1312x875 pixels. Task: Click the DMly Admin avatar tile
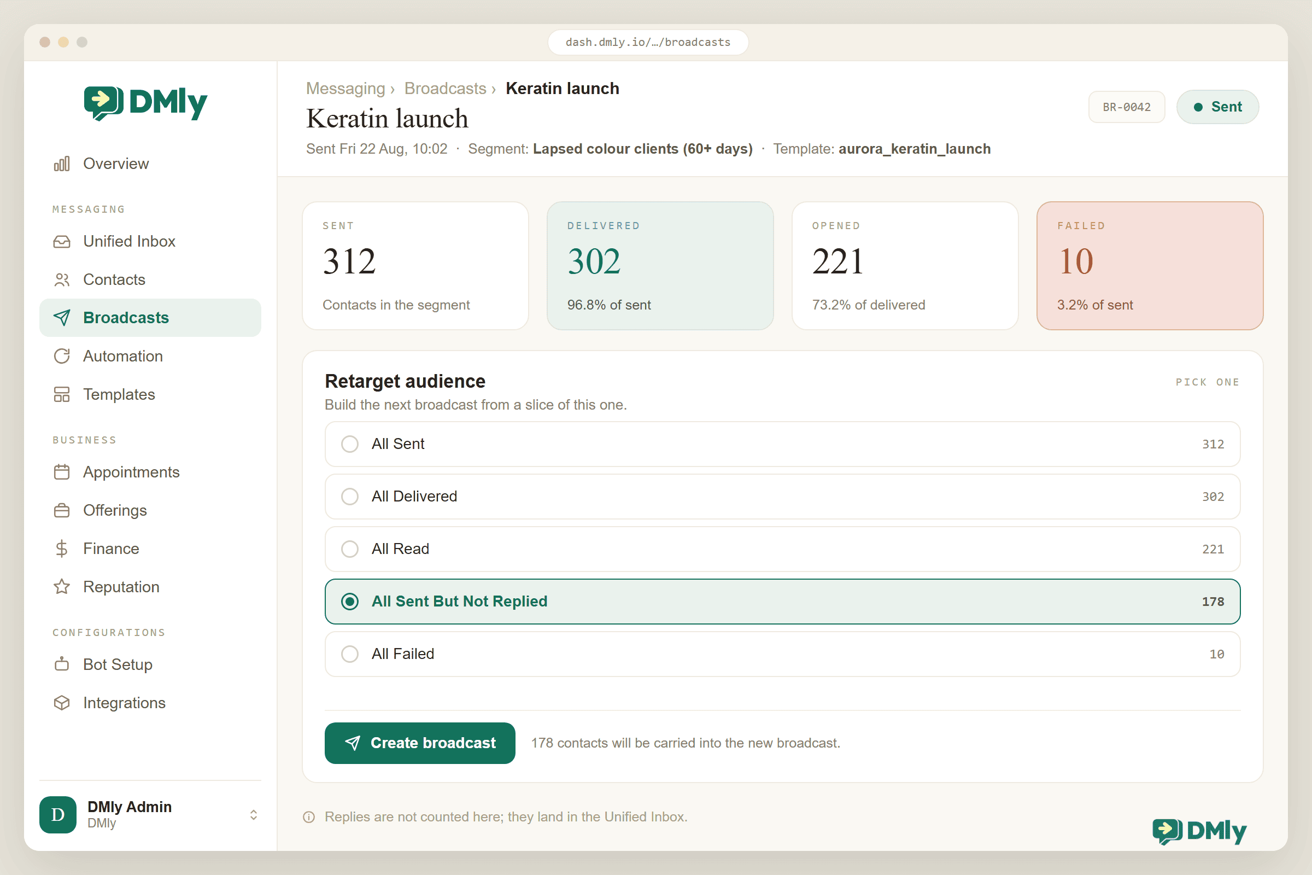(x=58, y=815)
